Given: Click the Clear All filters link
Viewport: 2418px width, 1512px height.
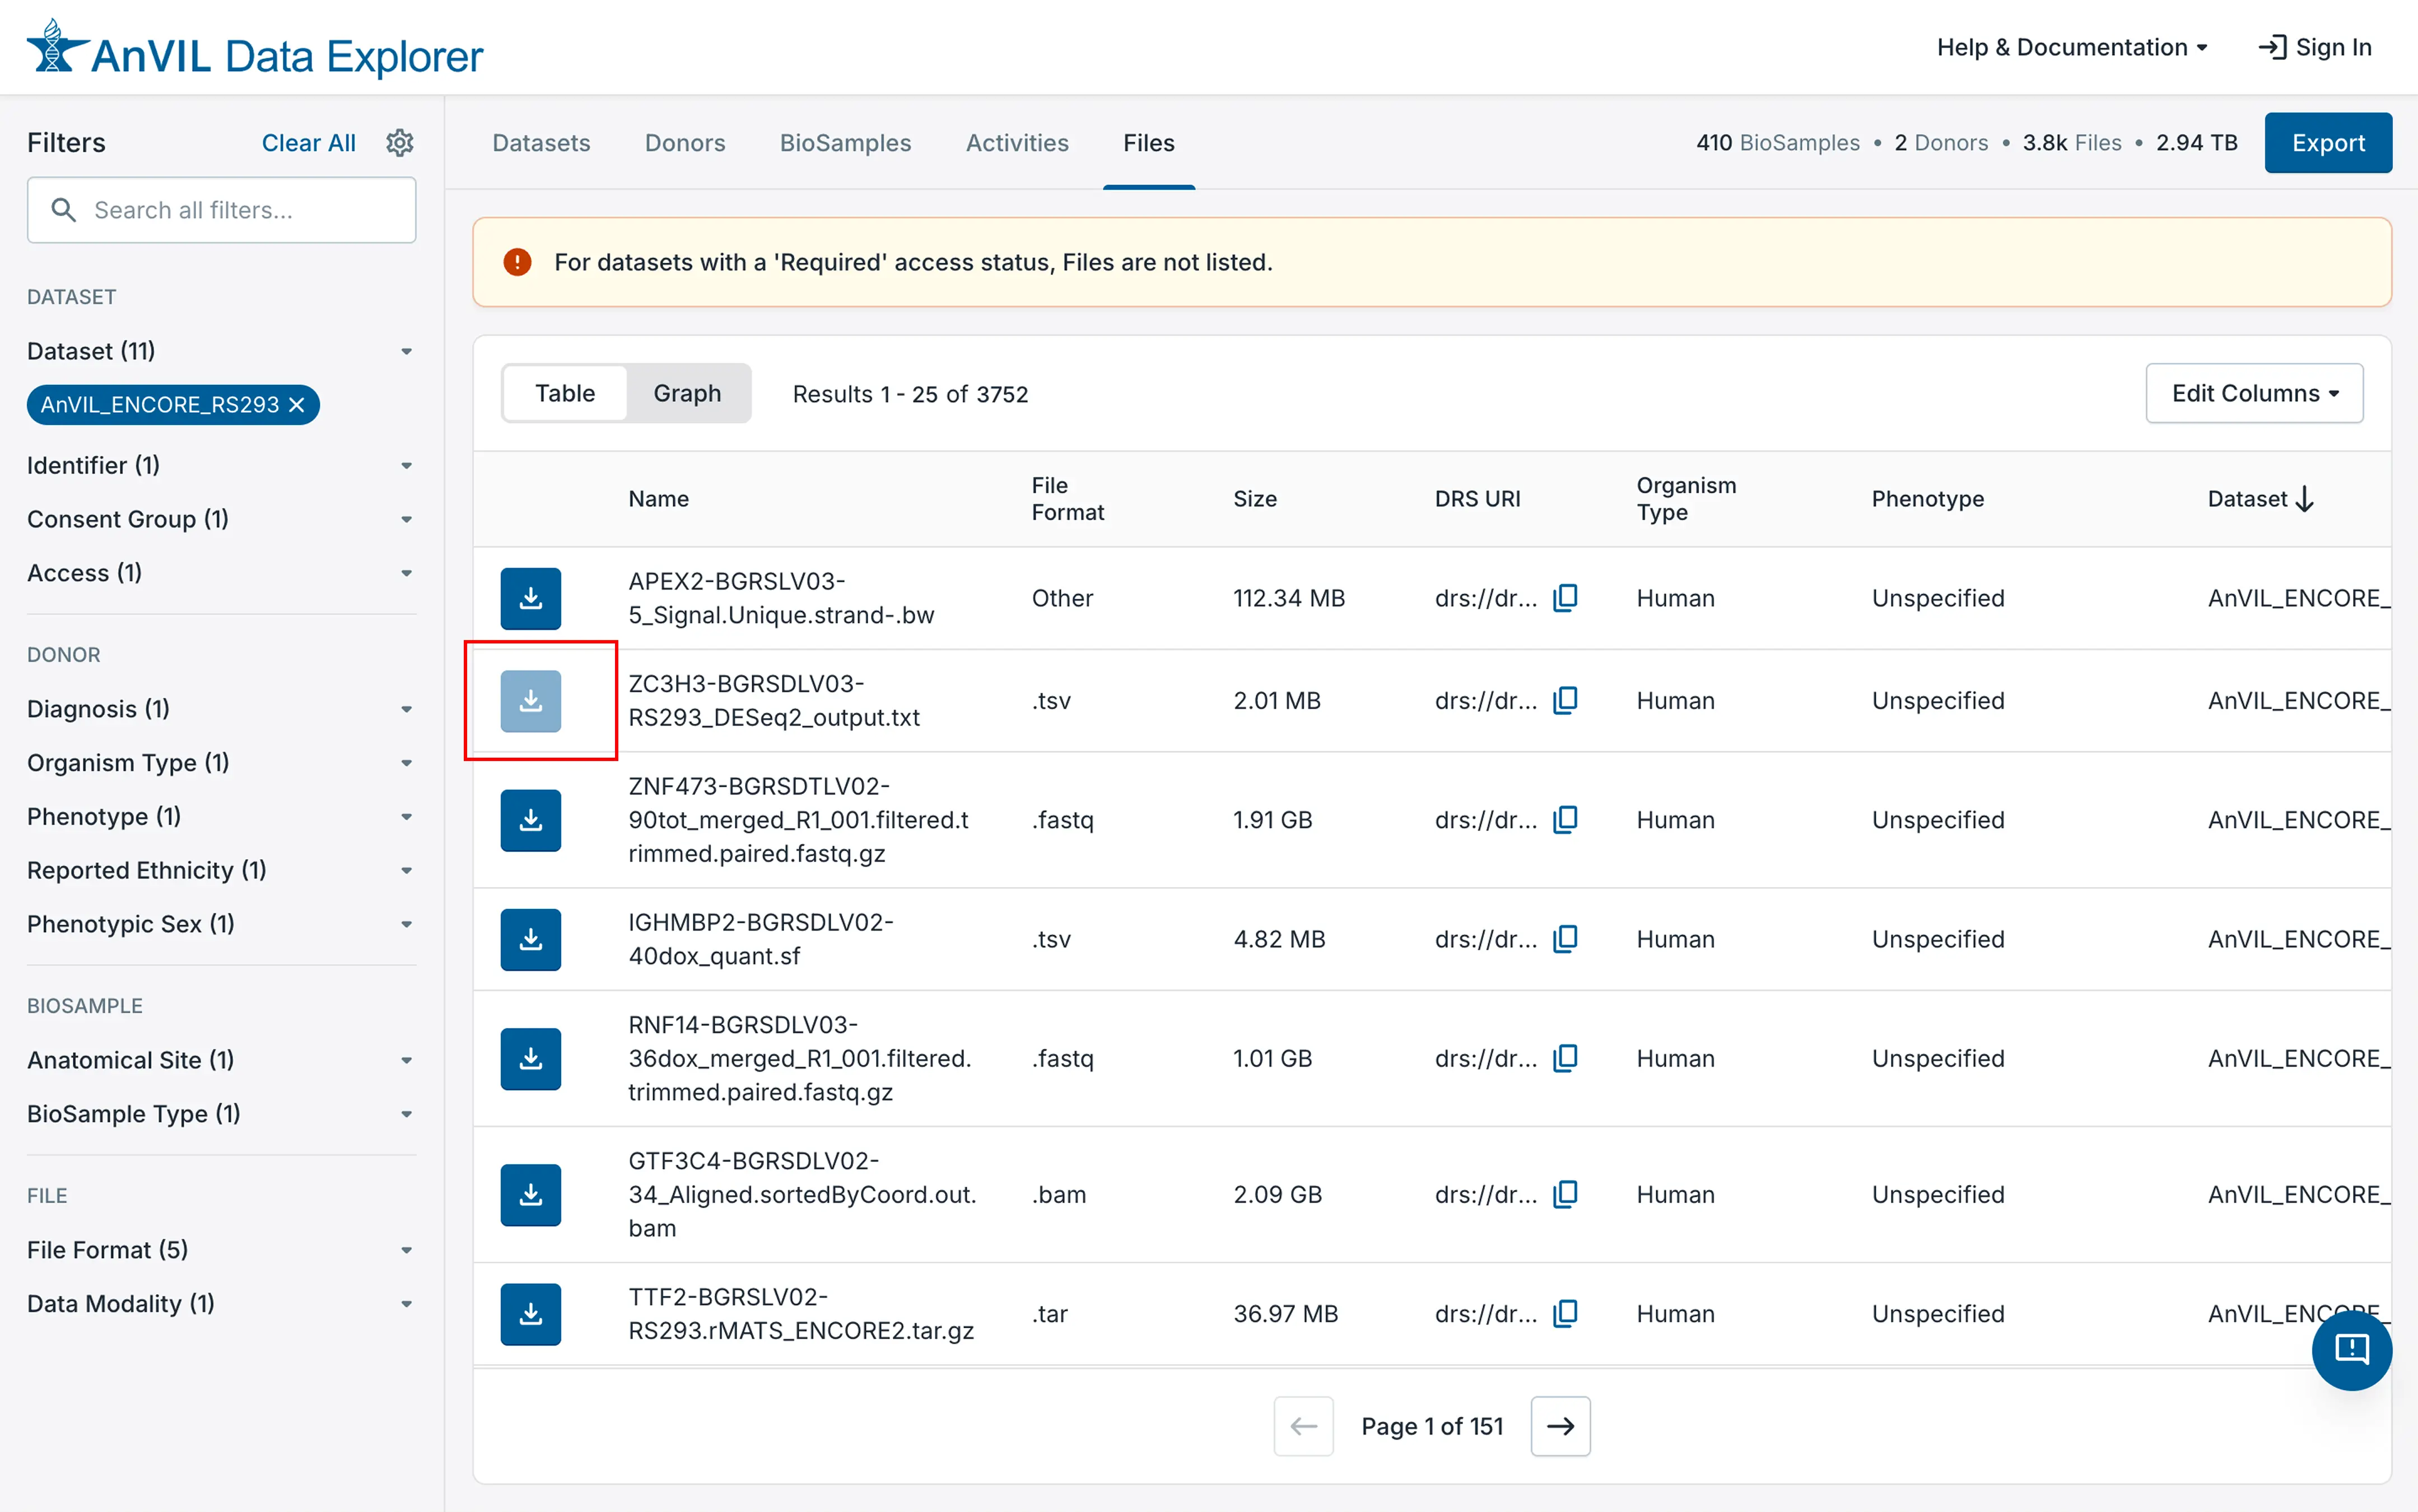Looking at the screenshot, I should tap(308, 143).
